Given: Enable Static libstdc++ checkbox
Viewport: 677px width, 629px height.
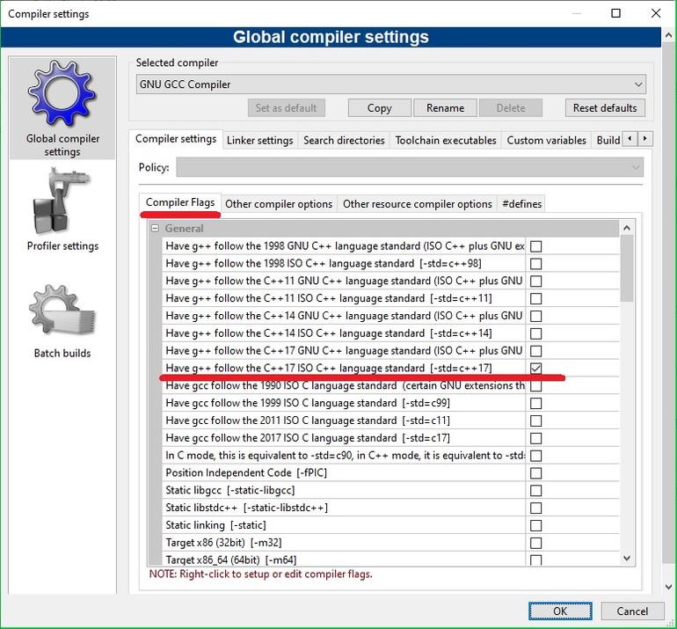Looking at the screenshot, I should (535, 508).
